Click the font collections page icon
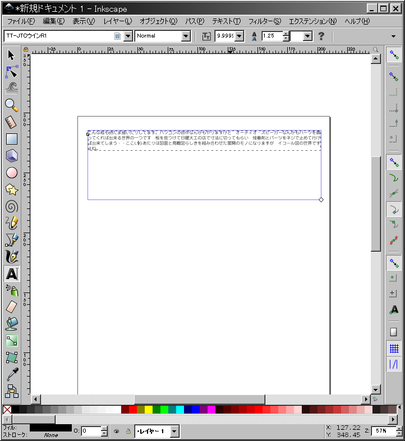The width and height of the screenshot is (405, 441). [x=117, y=36]
